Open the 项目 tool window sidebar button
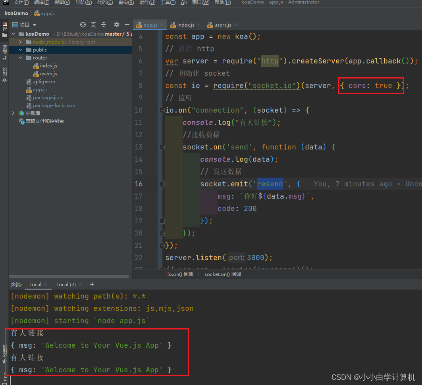Image resolution: width=422 pixels, height=385 pixels. click(4, 30)
